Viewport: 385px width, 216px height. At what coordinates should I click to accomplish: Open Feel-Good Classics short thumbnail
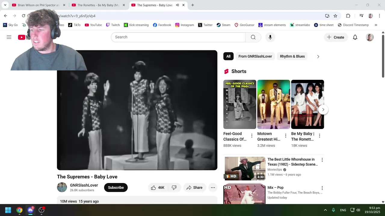pos(240,104)
